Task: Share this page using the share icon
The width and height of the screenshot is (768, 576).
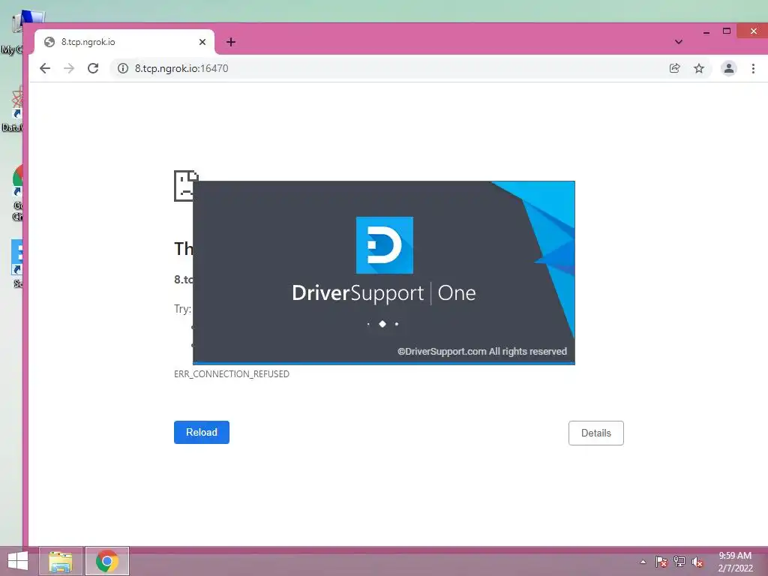Action: (674, 68)
